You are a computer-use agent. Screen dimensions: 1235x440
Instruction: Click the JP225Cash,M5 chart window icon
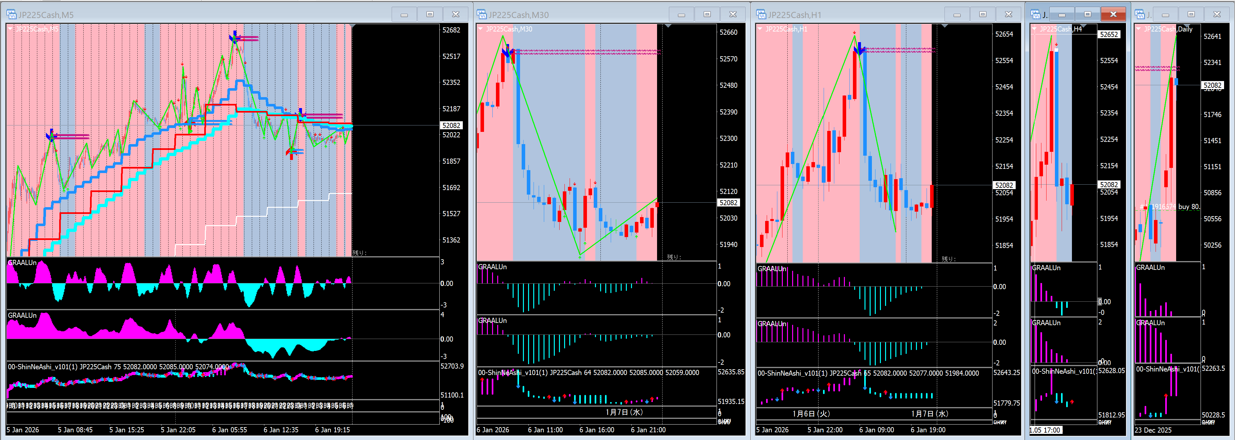11,14
